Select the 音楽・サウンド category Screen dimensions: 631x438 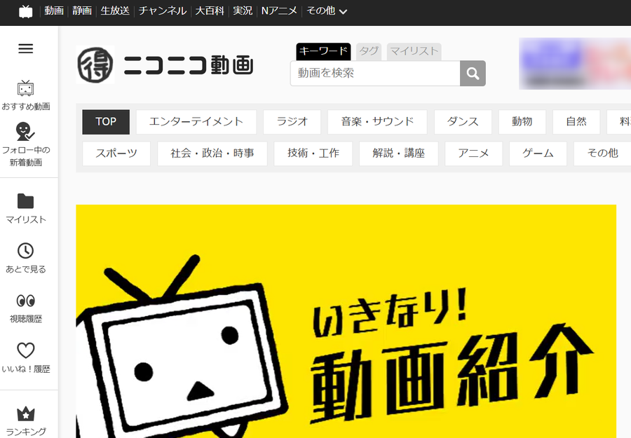click(x=377, y=122)
